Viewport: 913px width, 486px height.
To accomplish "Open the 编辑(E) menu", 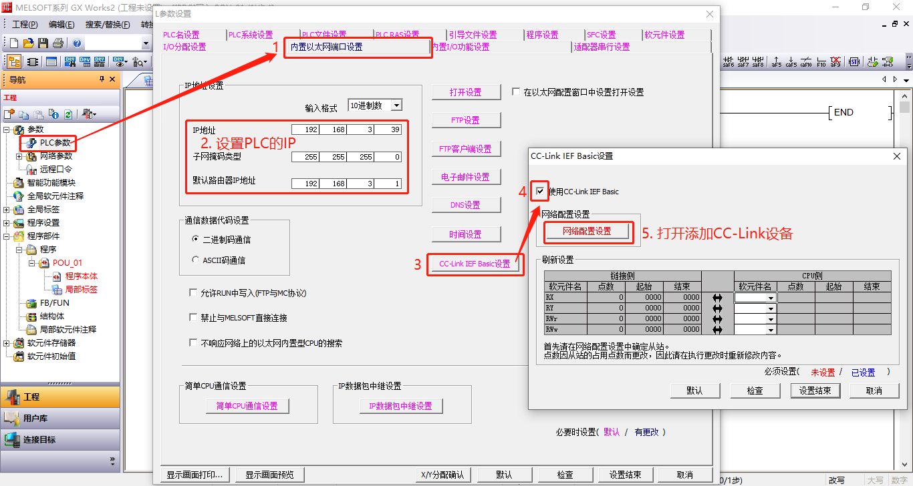I will click(61, 25).
